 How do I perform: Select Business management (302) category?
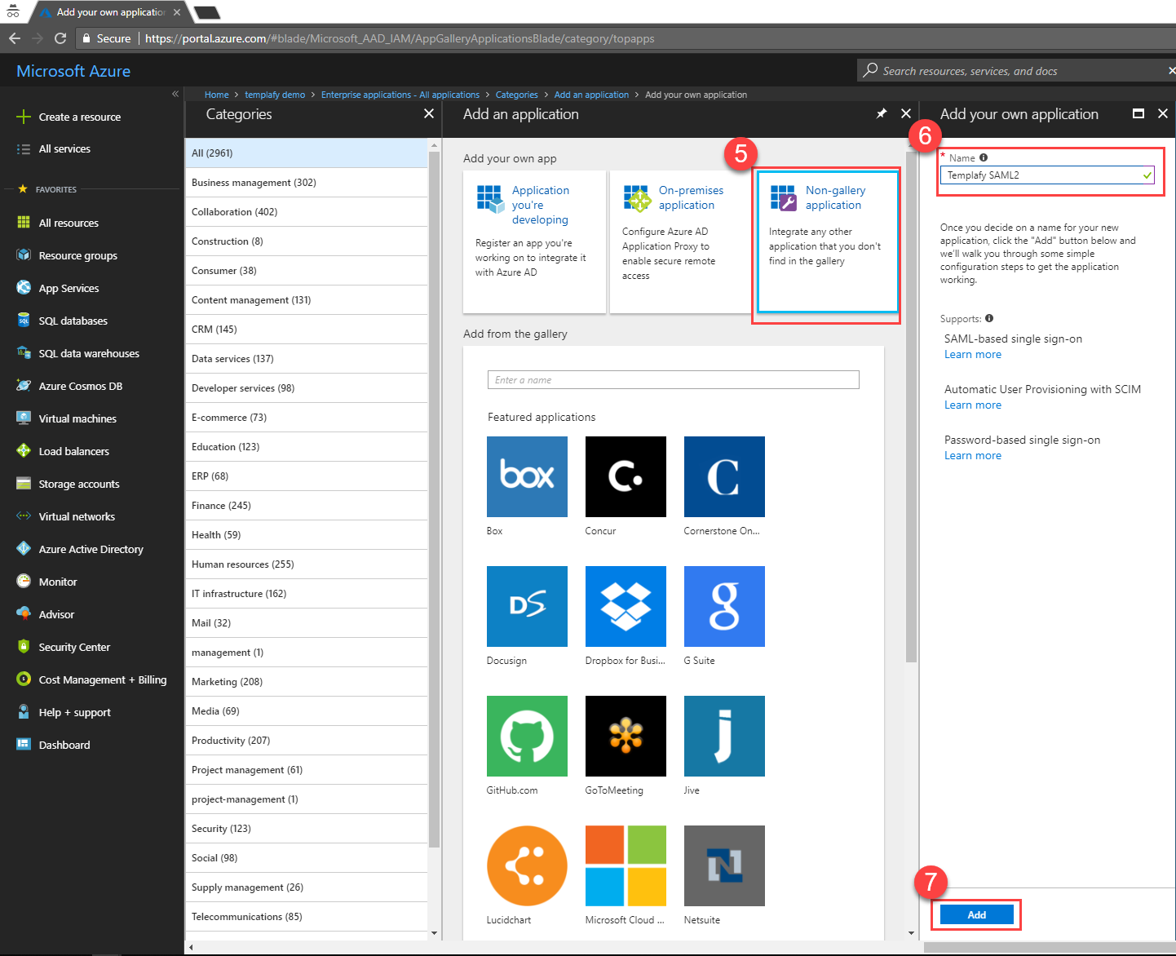(307, 183)
